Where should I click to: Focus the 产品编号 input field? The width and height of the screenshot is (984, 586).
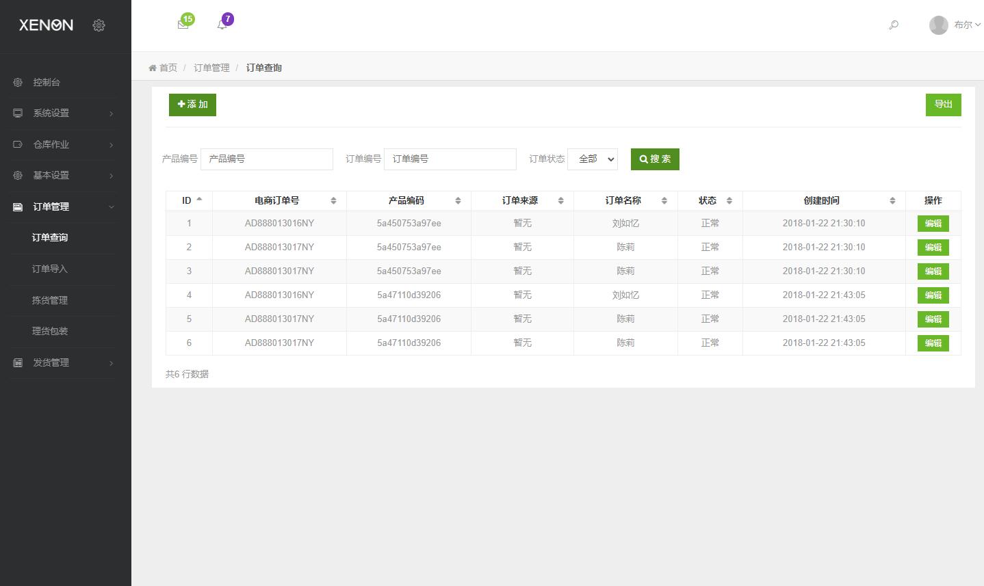click(266, 159)
